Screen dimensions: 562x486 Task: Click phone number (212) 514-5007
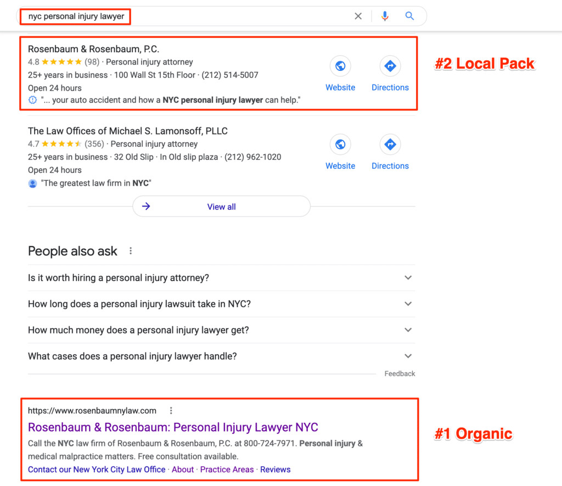tap(230, 75)
